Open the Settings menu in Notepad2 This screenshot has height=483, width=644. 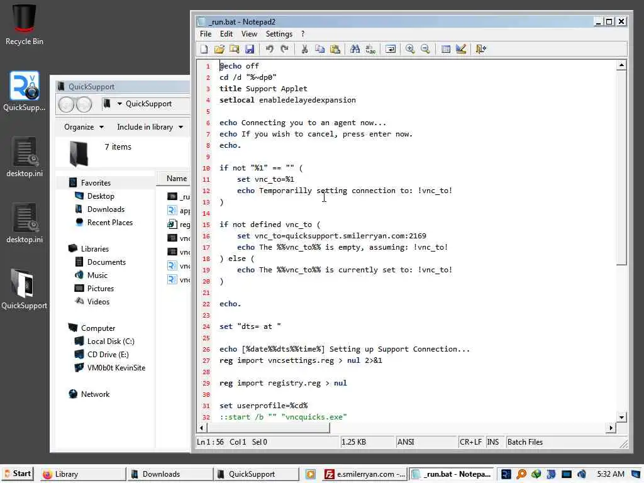pyautogui.click(x=279, y=34)
